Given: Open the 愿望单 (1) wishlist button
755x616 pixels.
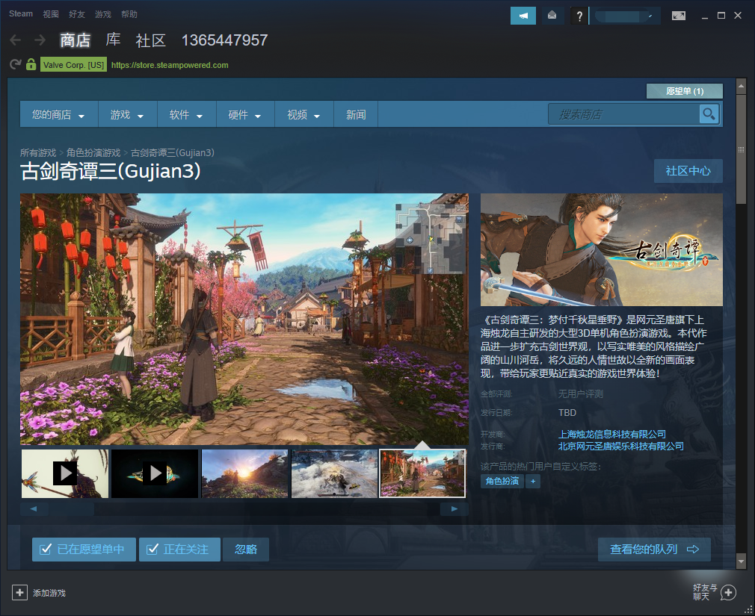Looking at the screenshot, I should 685,91.
